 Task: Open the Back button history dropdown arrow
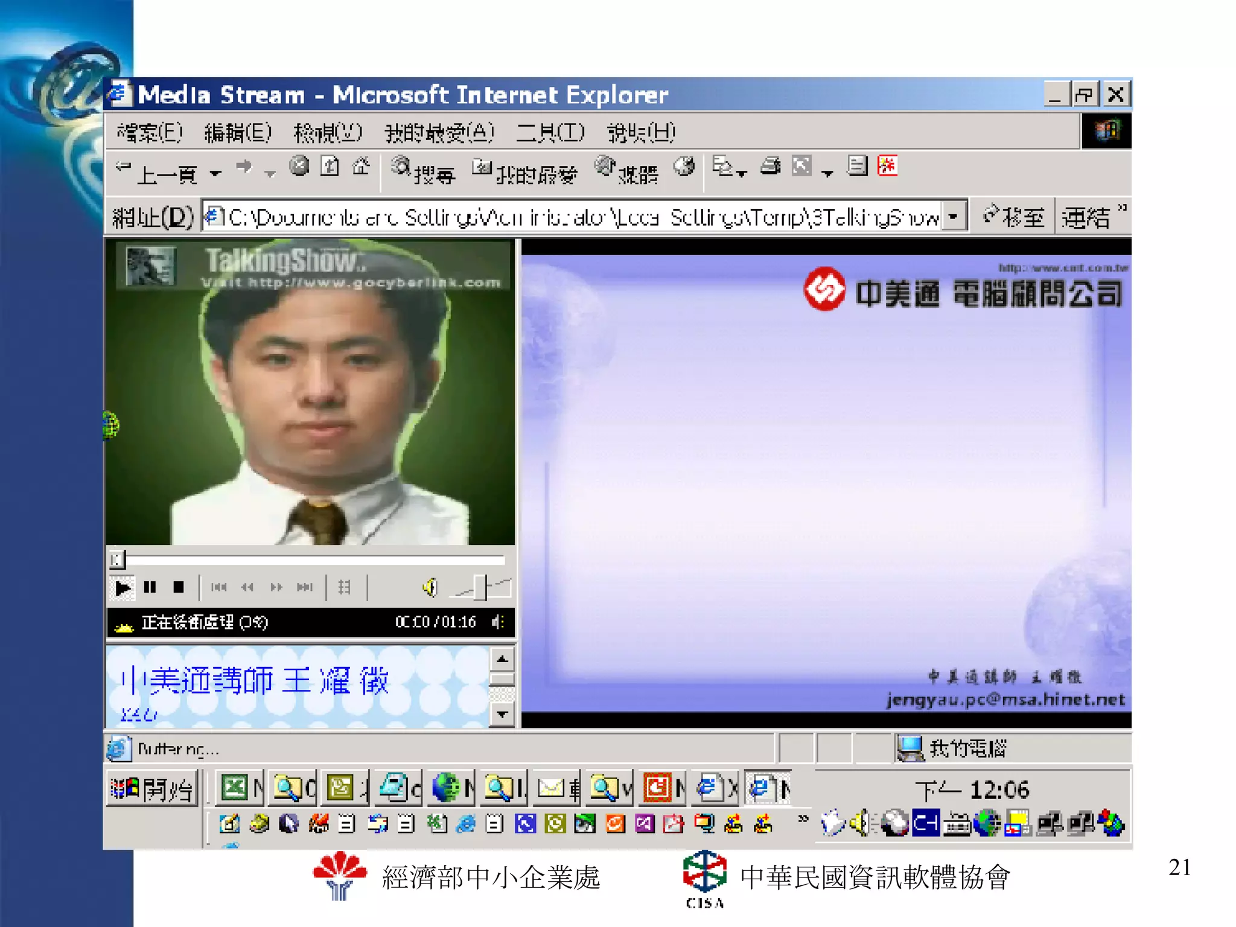215,174
